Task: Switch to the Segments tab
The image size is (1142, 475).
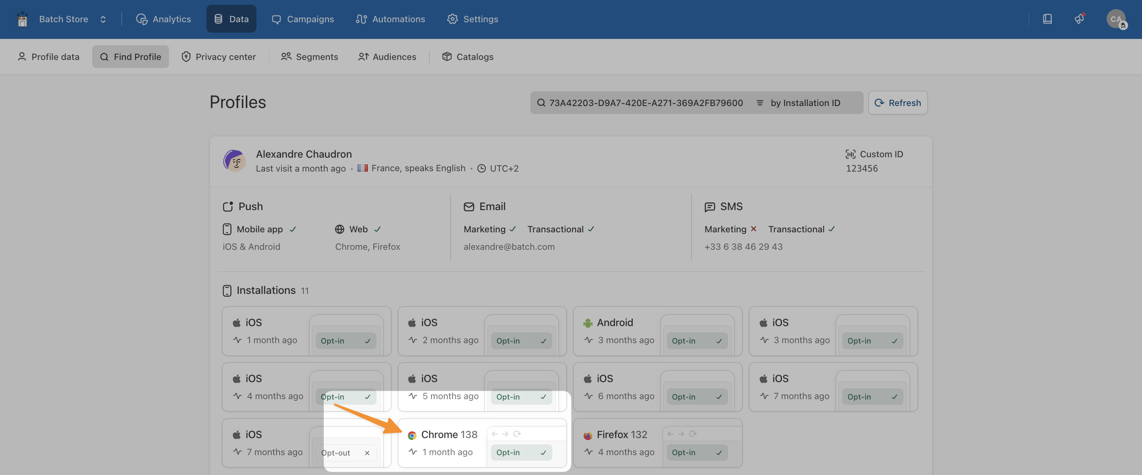Action: click(309, 57)
